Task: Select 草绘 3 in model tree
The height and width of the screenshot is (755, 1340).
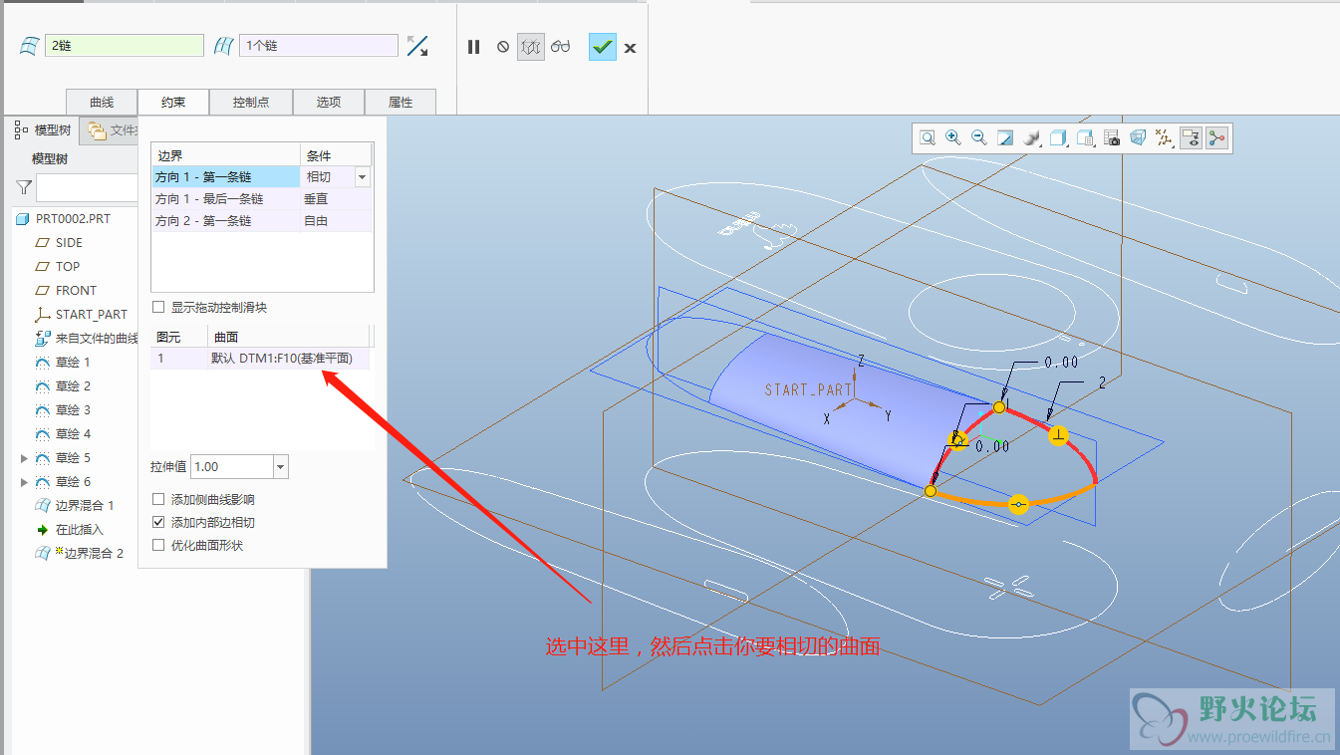Action: [63, 409]
